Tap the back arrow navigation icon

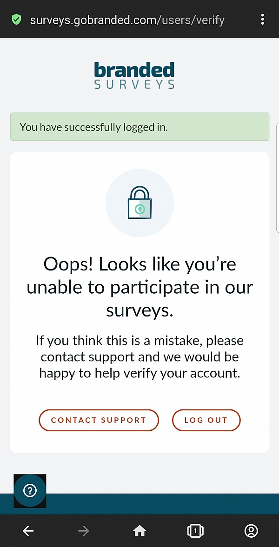28,531
